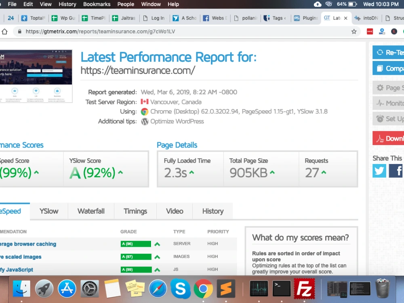
Task: Share report on Facebook
Action: (396, 171)
